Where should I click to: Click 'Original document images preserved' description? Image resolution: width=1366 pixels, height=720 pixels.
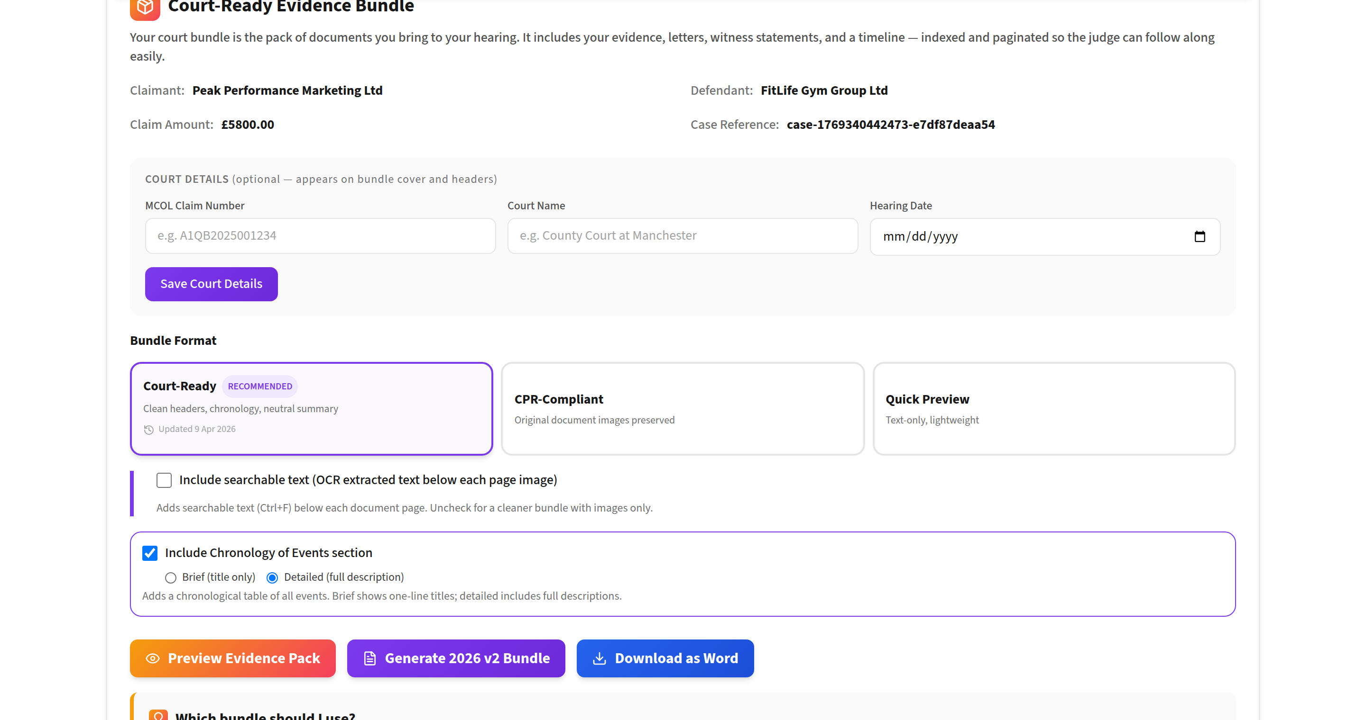(x=594, y=420)
